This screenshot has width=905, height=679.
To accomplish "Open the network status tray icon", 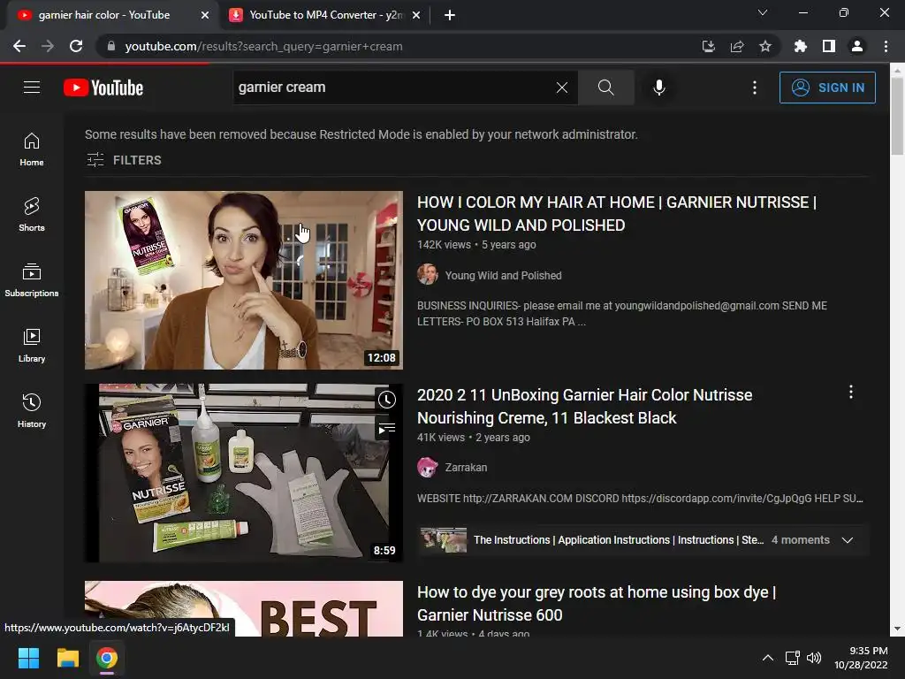I will click(793, 658).
